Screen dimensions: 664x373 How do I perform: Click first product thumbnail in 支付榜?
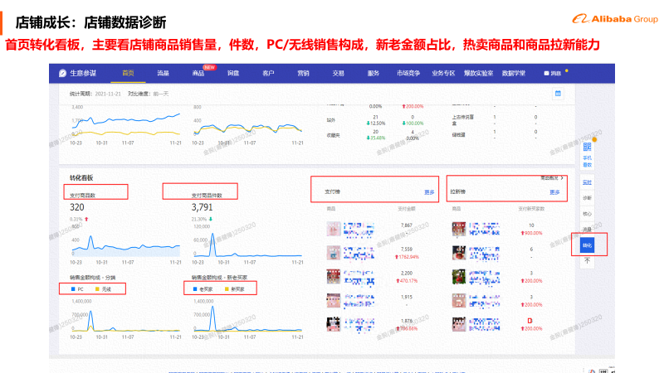click(x=333, y=227)
